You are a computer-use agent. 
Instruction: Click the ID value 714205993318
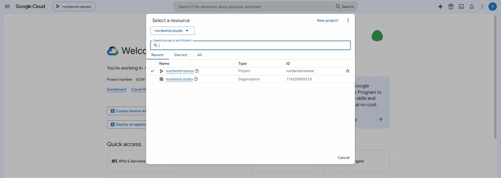click(x=299, y=79)
